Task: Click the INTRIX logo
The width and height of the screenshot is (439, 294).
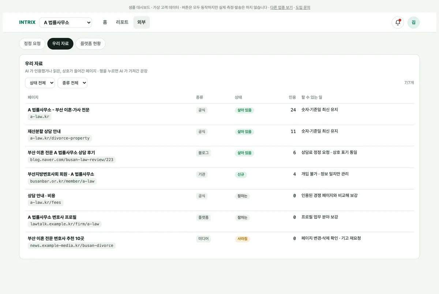Action: point(27,22)
